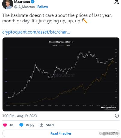Open the cryptoquant.com/asset/btc/char... link

pyautogui.click(x=36, y=32)
